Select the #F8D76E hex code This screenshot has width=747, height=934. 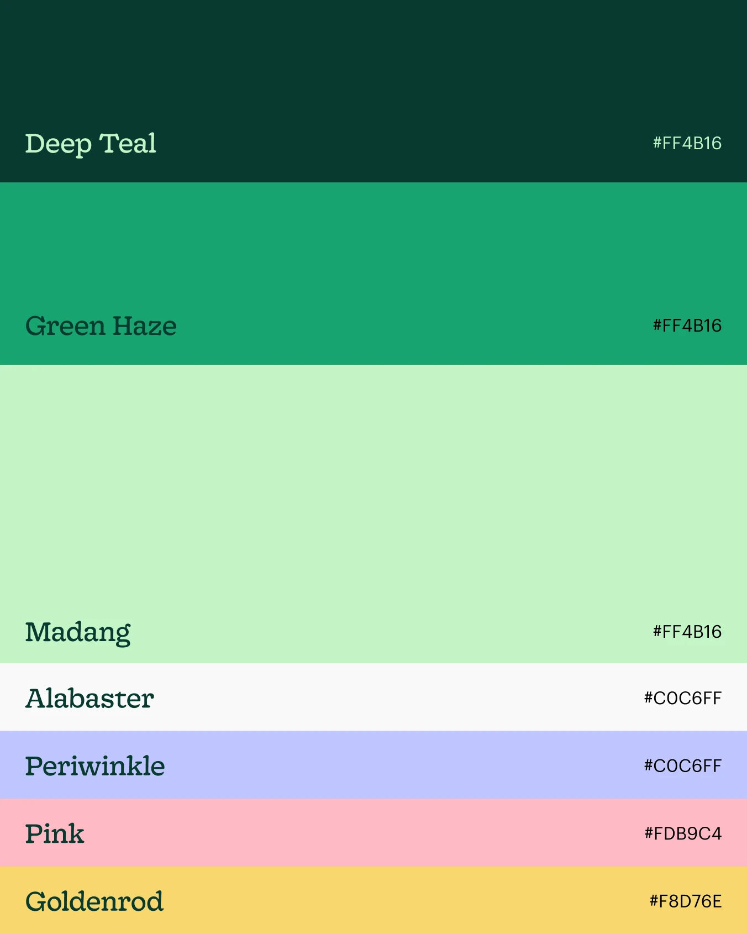tap(685, 901)
